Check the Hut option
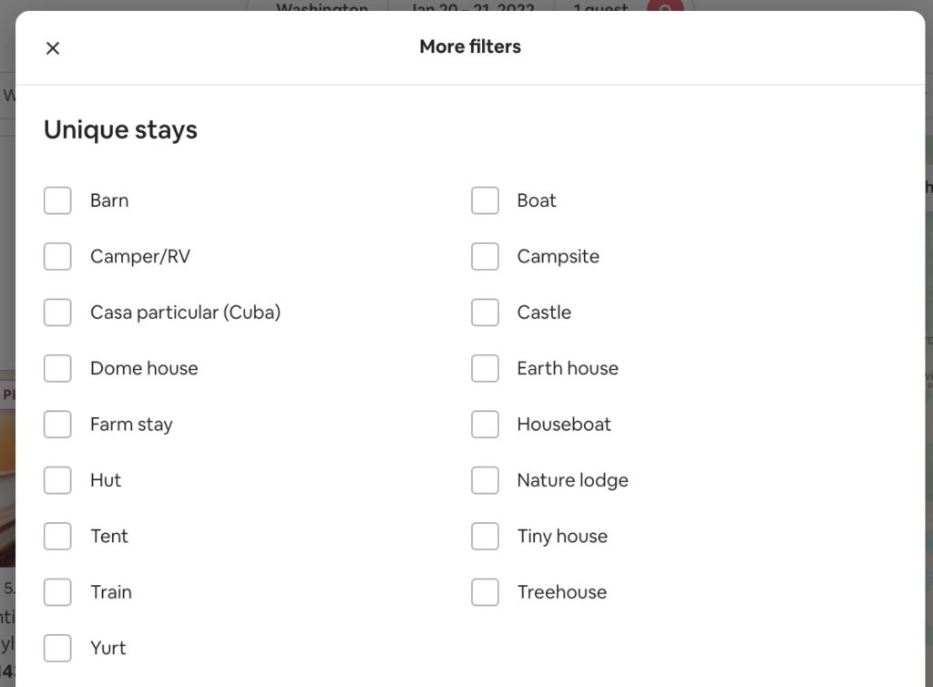Screen dimensions: 933x687 point(57,480)
